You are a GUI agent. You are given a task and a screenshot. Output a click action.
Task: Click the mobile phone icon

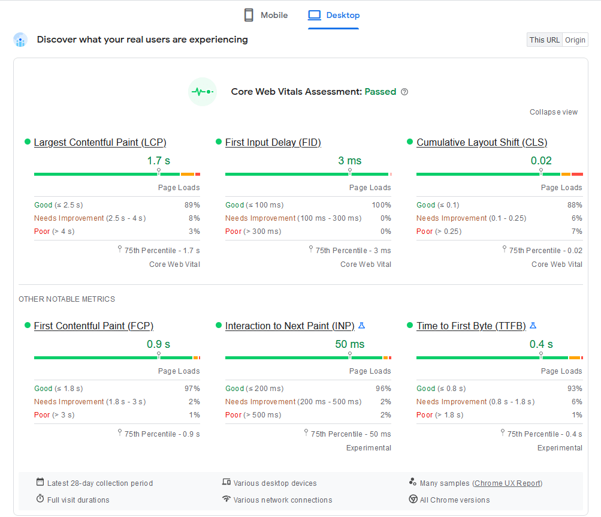[249, 15]
